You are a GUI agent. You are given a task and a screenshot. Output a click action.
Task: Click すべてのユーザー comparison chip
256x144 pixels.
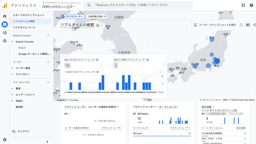pos(72,16)
